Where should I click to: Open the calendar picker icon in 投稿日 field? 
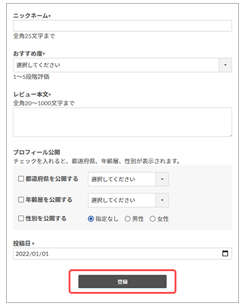pos(225,253)
